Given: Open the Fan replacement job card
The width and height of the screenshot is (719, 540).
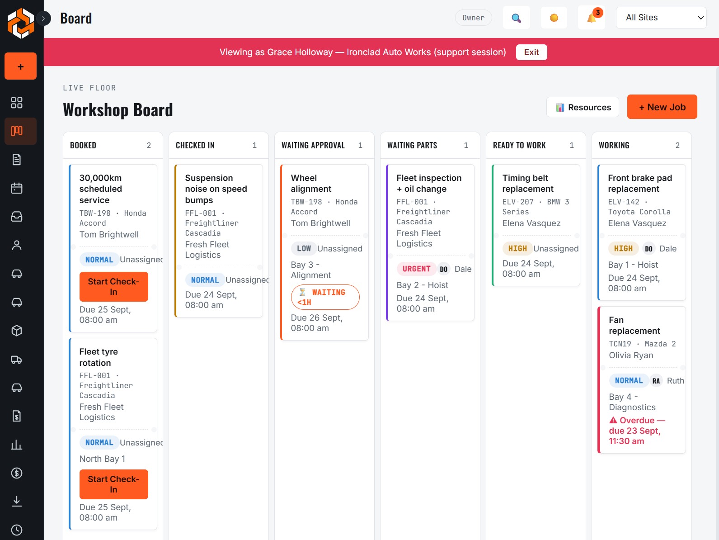Looking at the screenshot, I should tap(642, 380).
